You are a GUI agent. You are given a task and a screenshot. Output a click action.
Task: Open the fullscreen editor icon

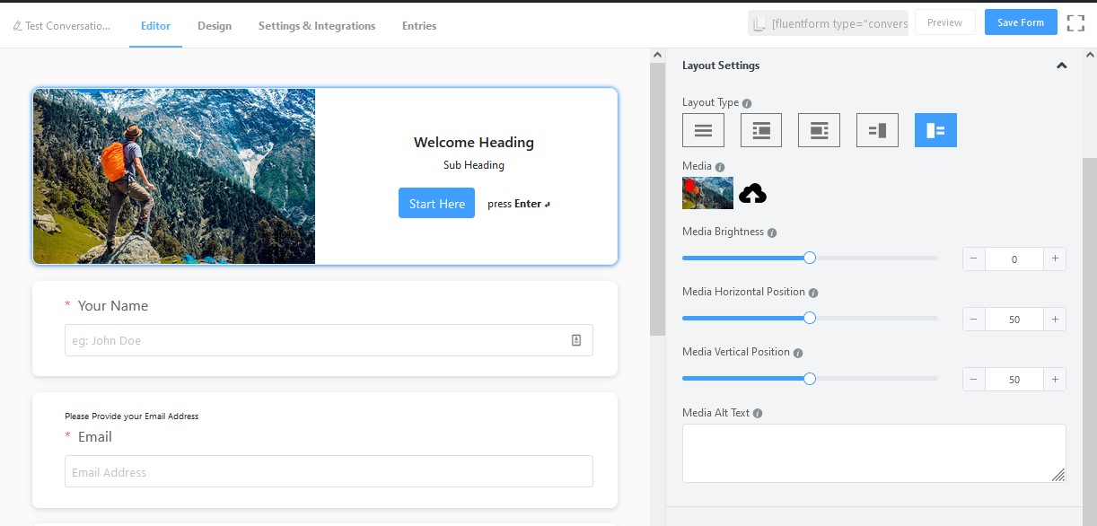1075,23
